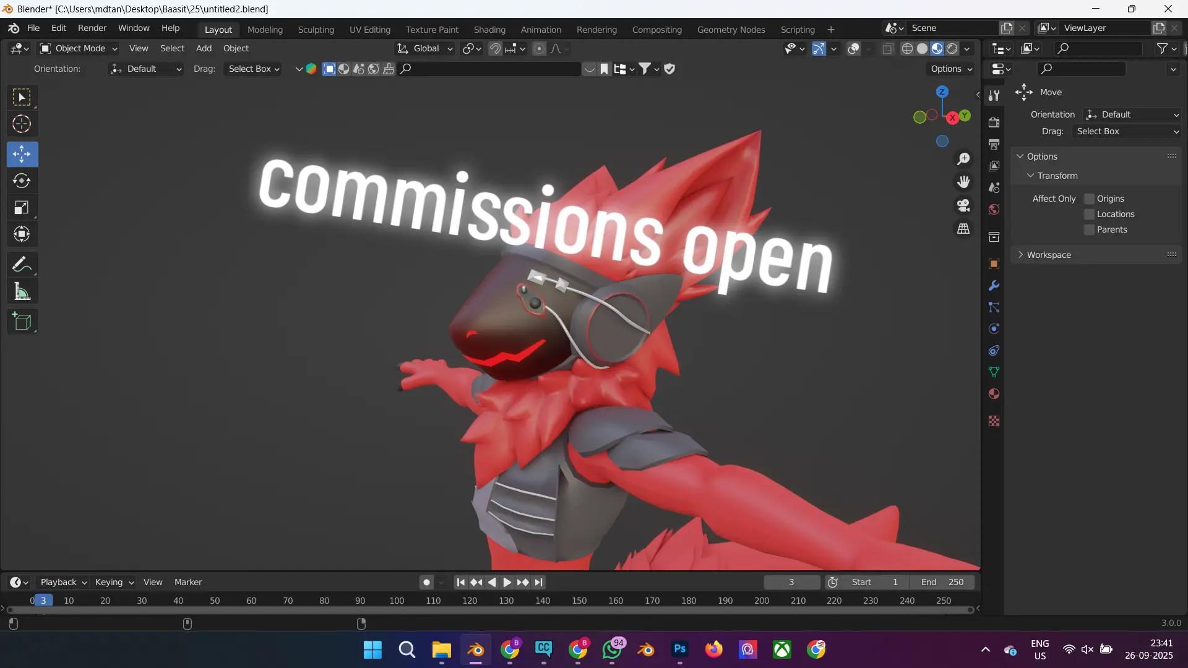Open the Modifiers wrench tab

(994, 286)
